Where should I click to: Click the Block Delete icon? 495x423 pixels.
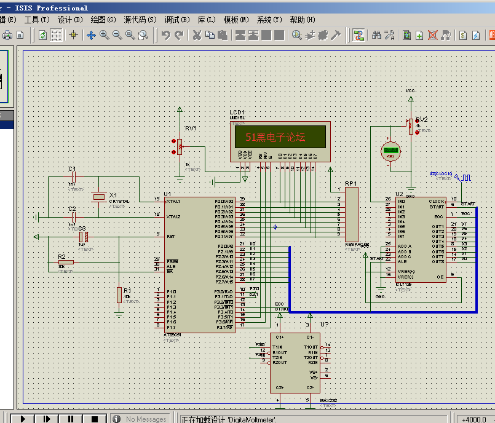pos(279,35)
